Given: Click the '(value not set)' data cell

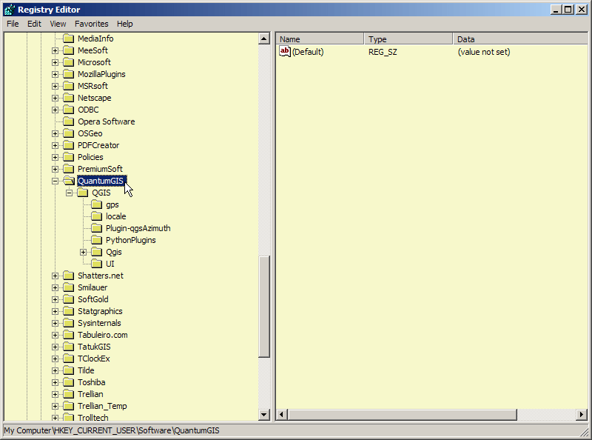Looking at the screenshot, I should [x=484, y=52].
